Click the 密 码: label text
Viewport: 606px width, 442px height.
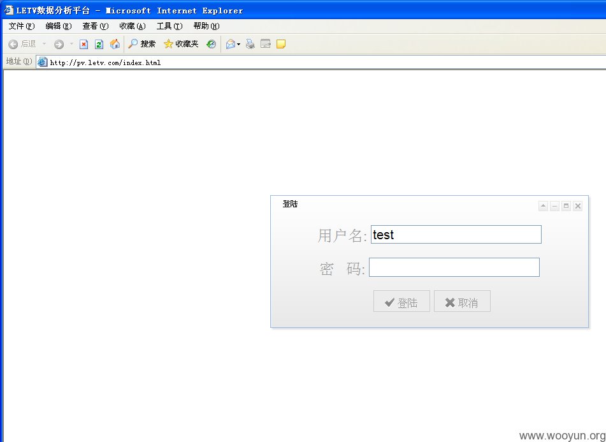(342, 269)
